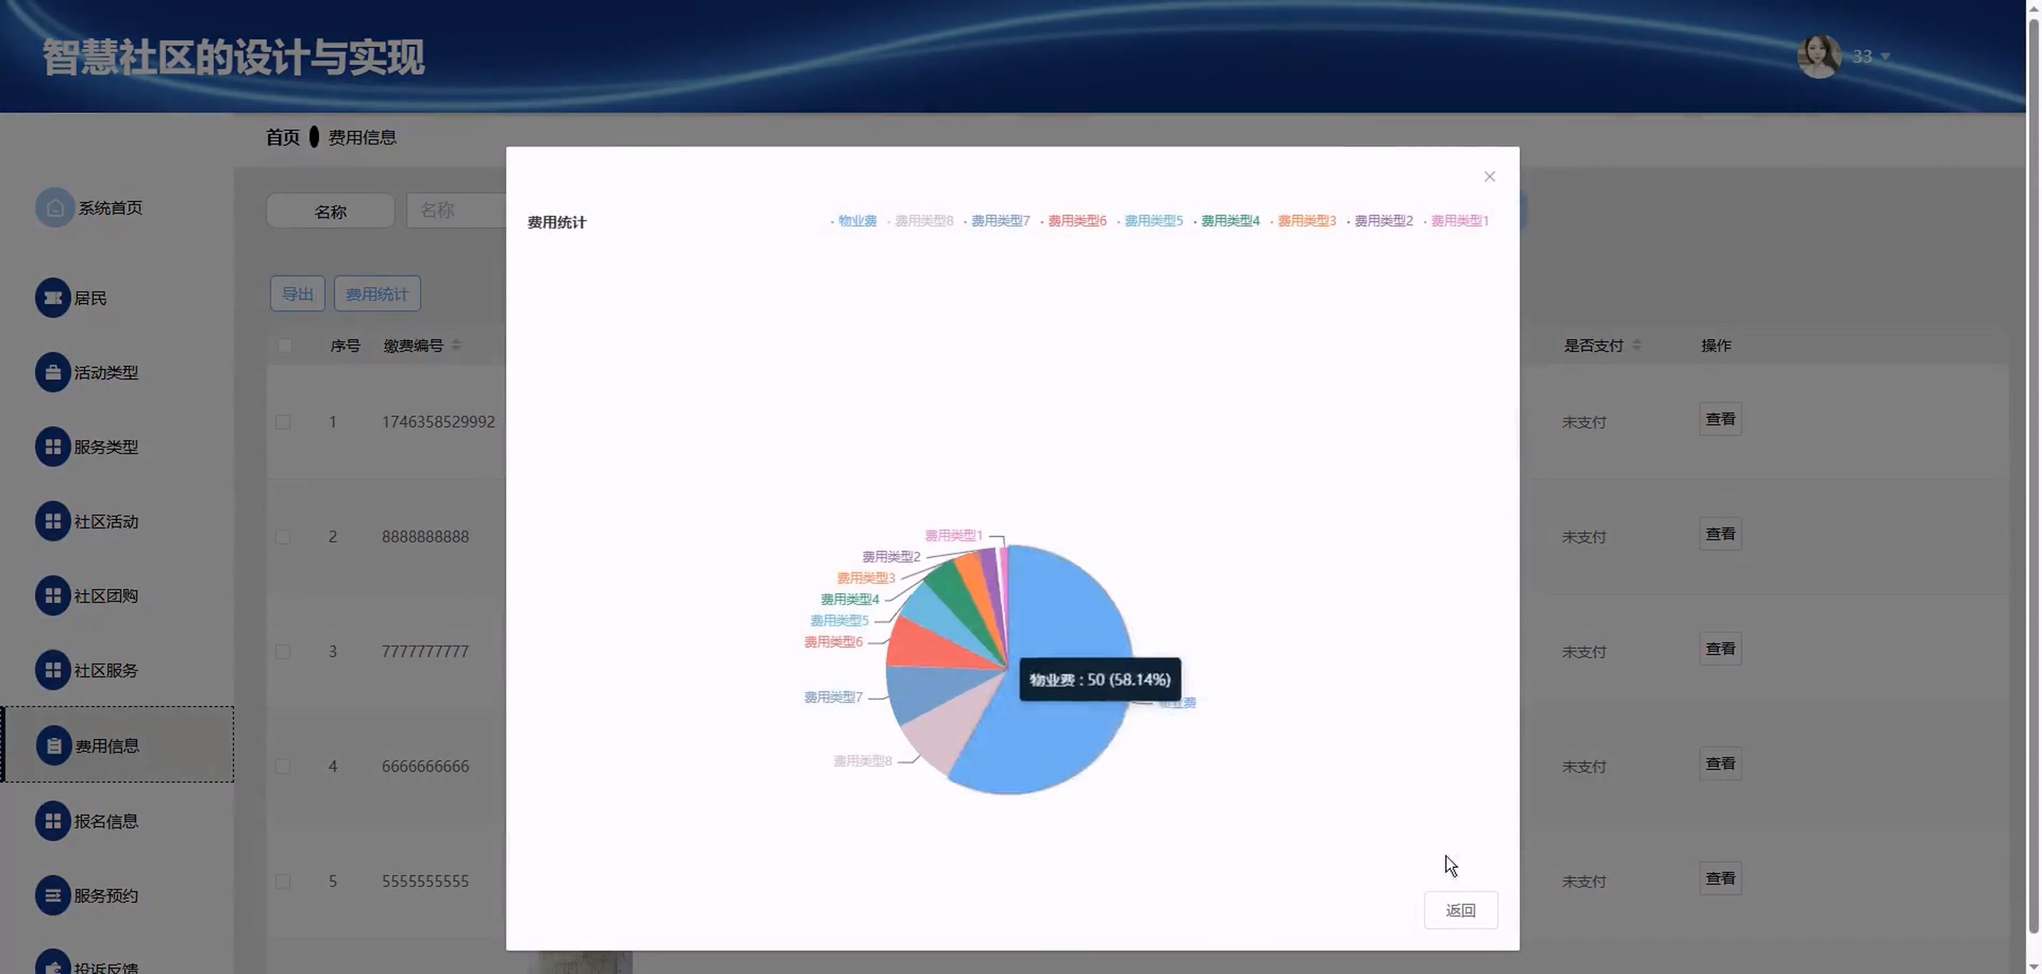The image size is (2042, 974).
Task: Check the checkbox for row 3
Action: [x=283, y=652]
